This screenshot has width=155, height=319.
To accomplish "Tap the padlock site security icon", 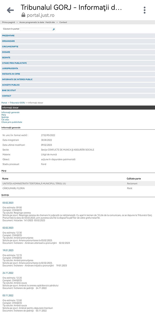I will tap(23, 15).
